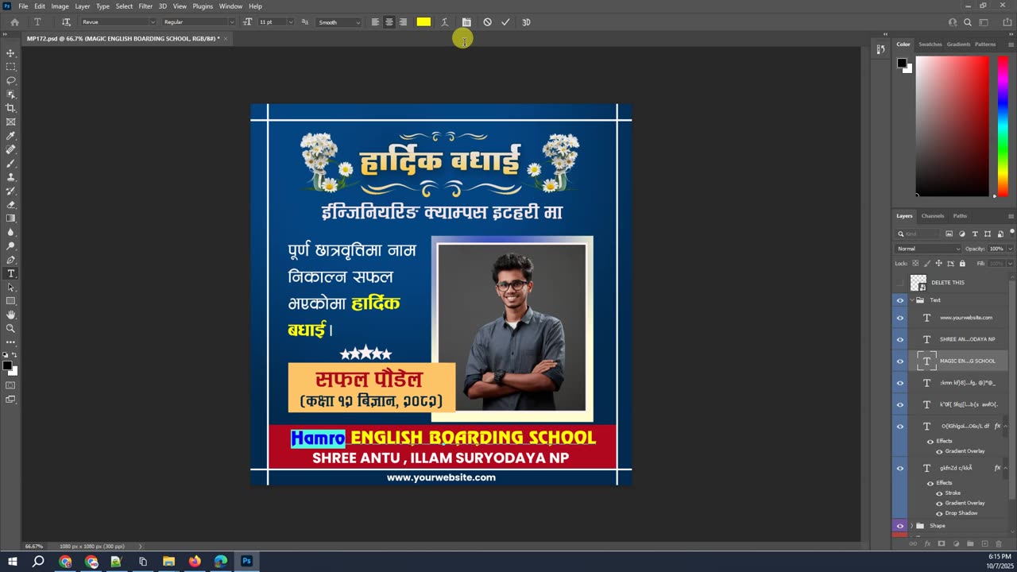
Task: Select the SHREE AN...ODAYA NP layer
Action: point(966,339)
